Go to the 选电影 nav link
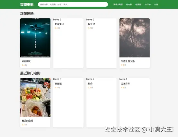Screen dimensions: 178x137 point(129,4)
